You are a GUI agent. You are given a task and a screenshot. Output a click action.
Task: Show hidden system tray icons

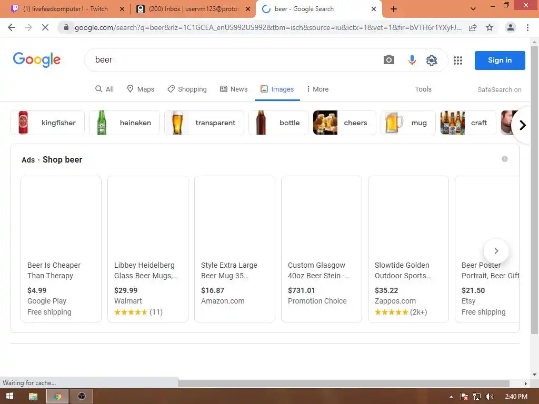click(x=451, y=397)
